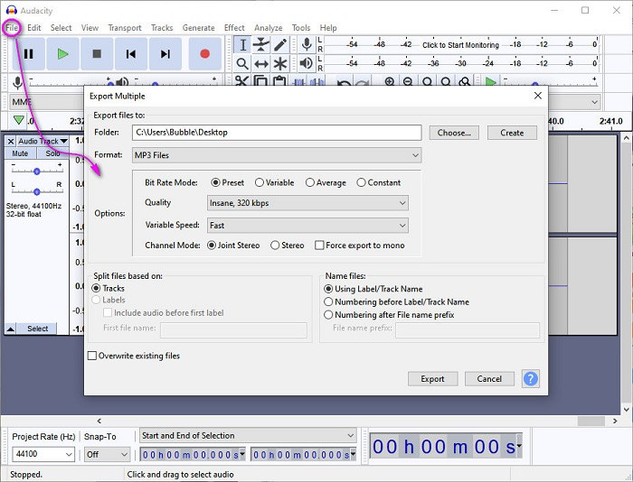
Task: Select Numbering before Label/Track Name
Action: 397,301
